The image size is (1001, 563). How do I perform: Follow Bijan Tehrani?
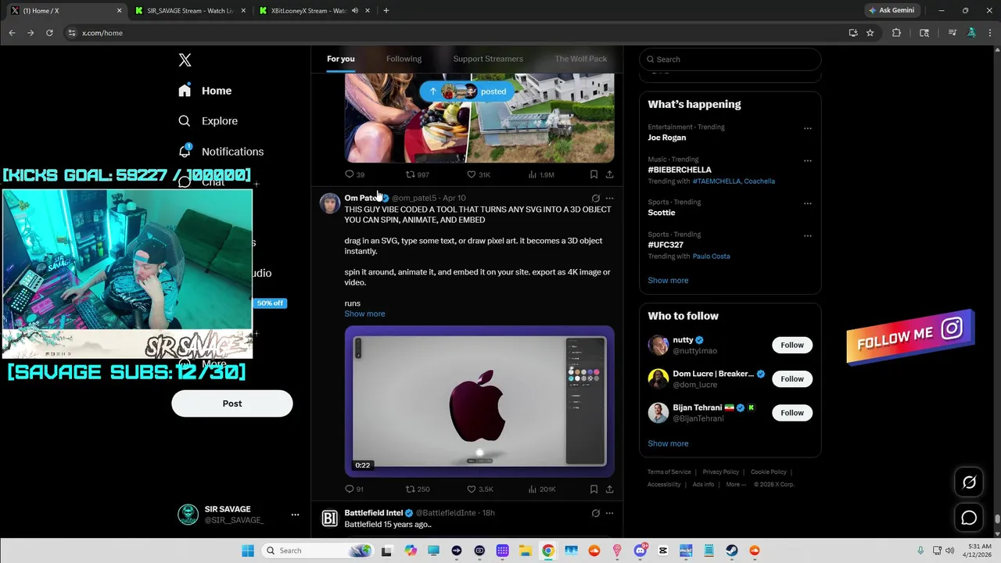pyautogui.click(x=792, y=412)
